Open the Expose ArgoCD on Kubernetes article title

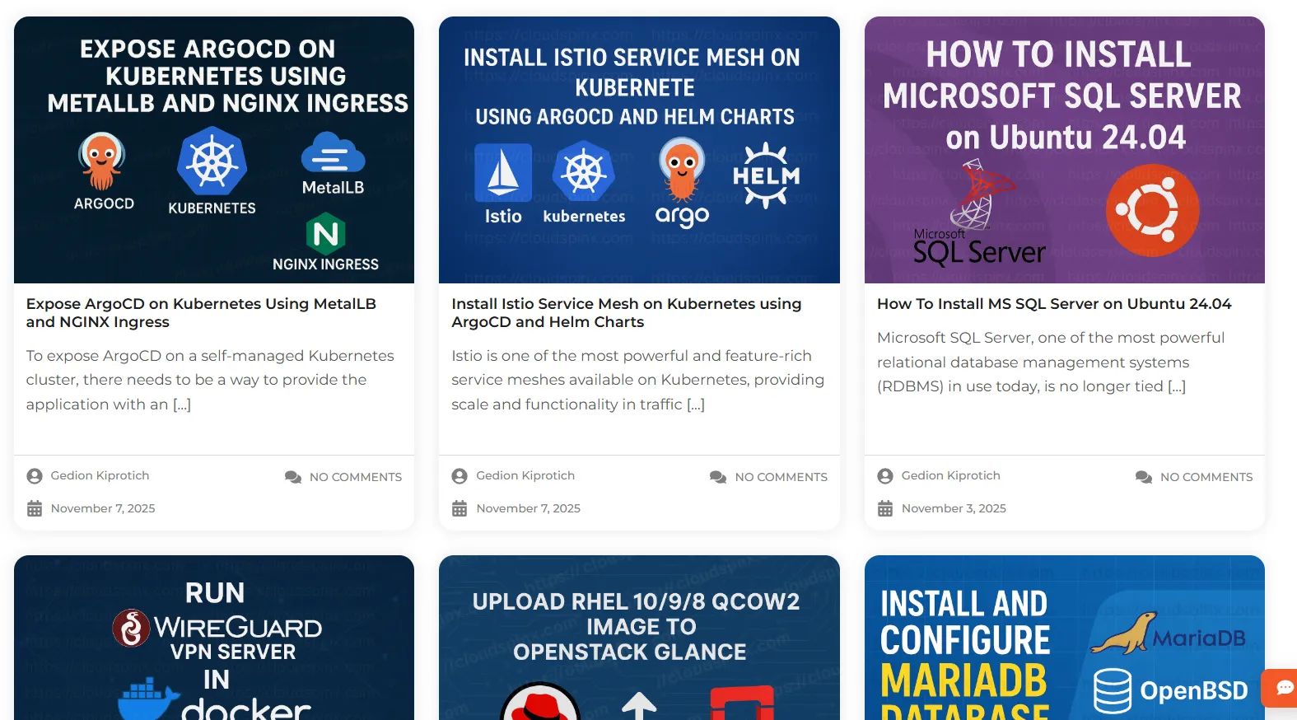[x=201, y=313]
